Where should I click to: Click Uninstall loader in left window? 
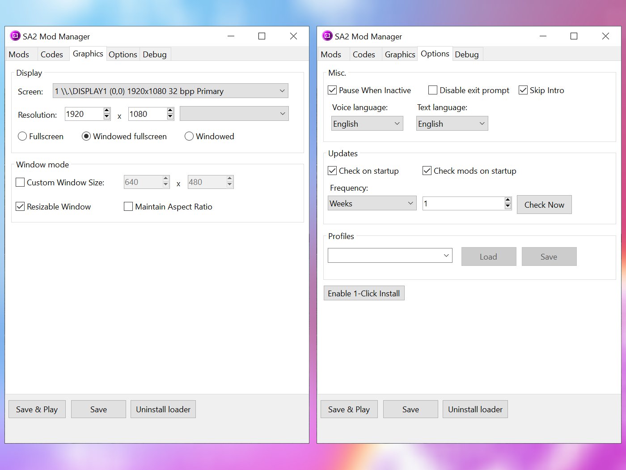point(163,409)
